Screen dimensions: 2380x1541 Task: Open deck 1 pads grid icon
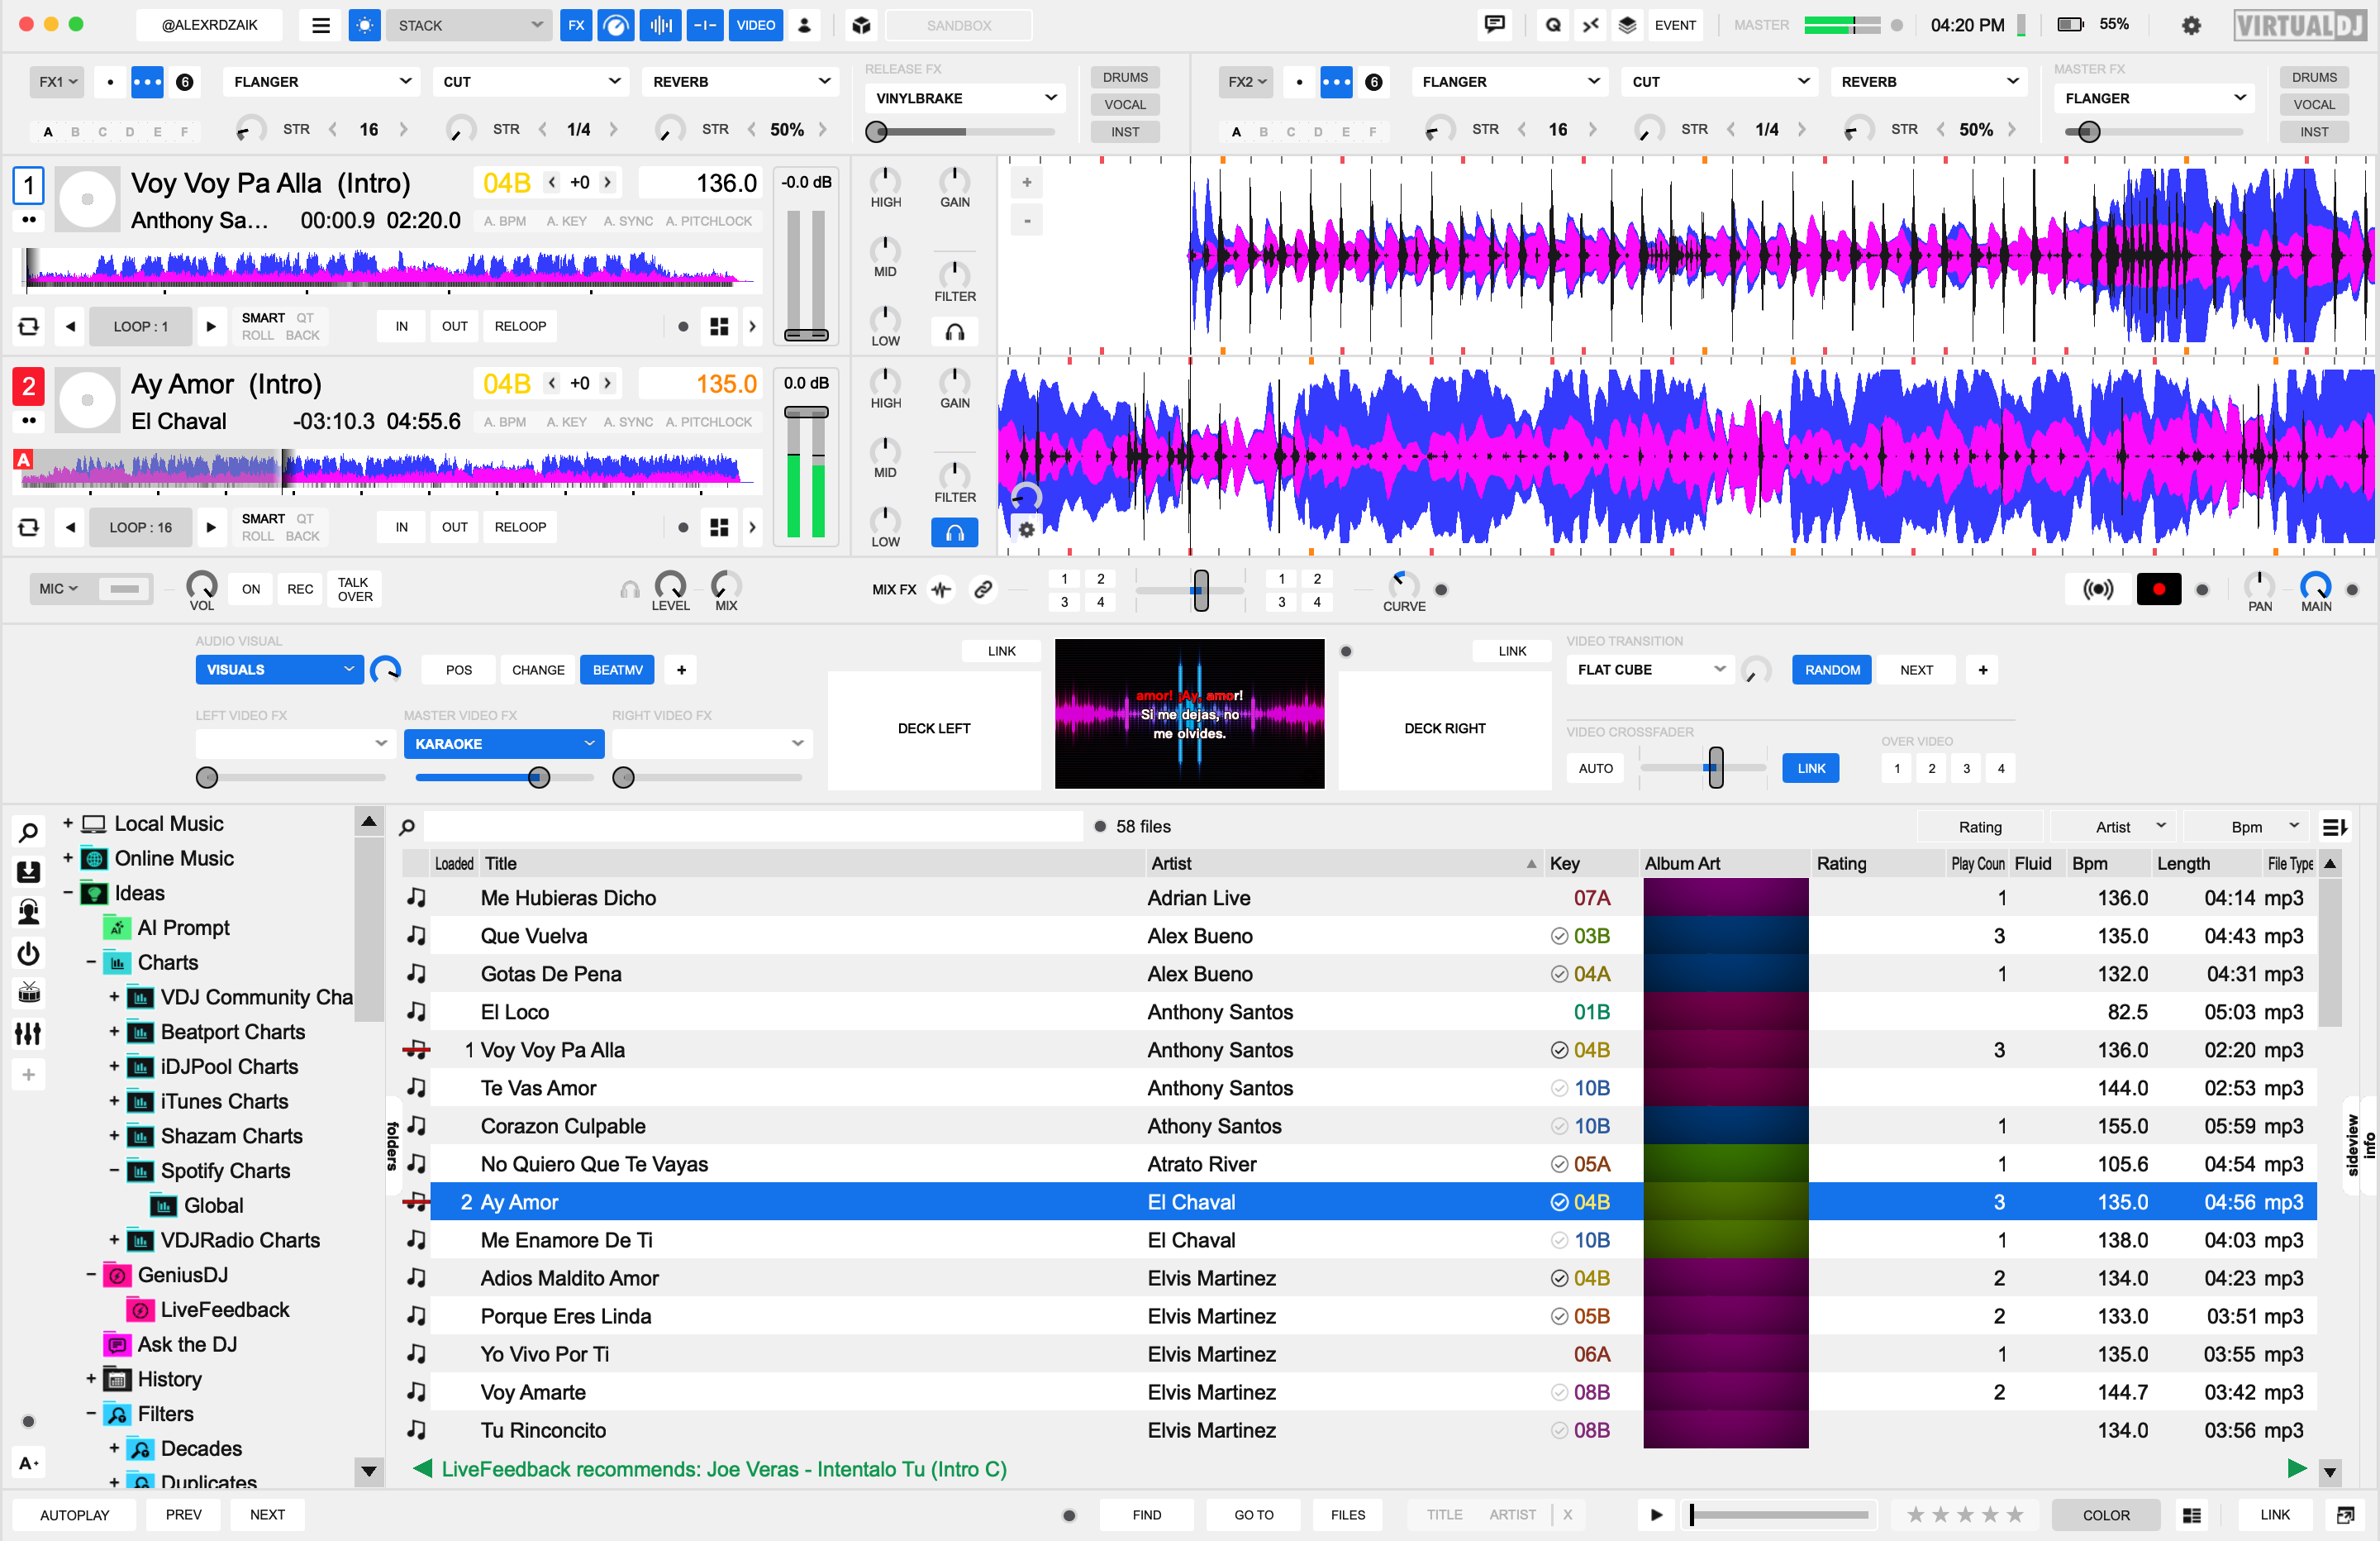(719, 327)
